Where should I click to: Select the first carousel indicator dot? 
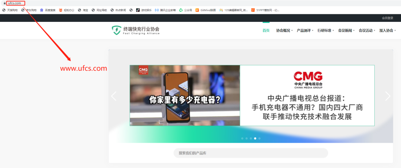pos(242,138)
